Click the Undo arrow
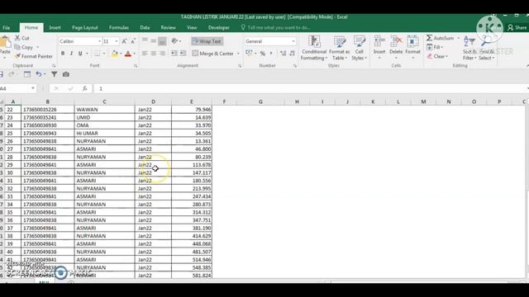Viewport: 529px width, 297px height. (39, 74)
